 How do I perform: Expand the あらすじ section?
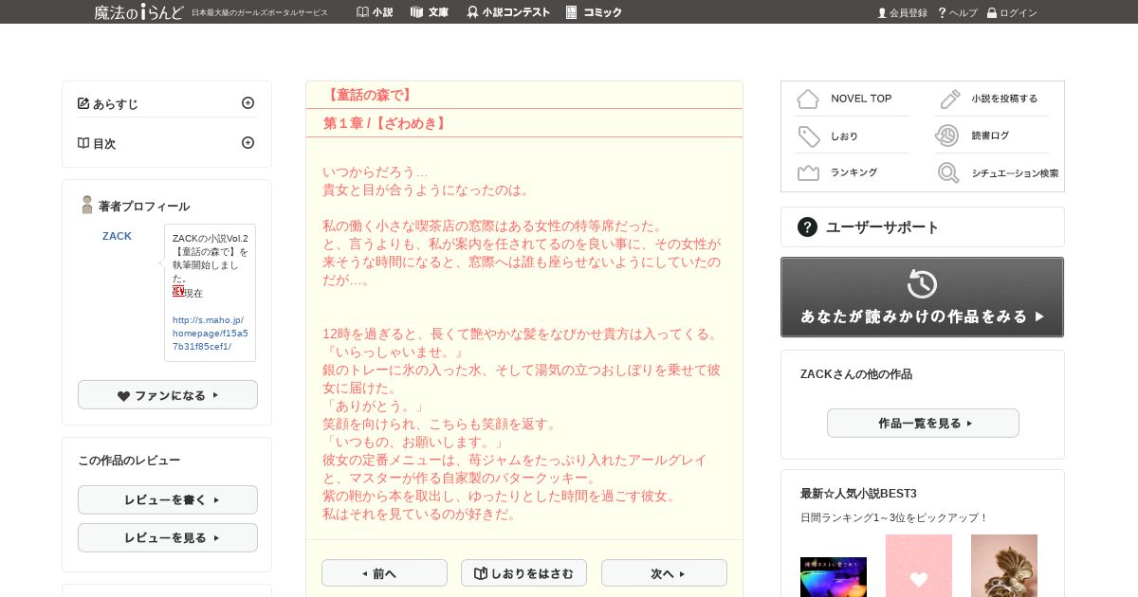[248, 102]
